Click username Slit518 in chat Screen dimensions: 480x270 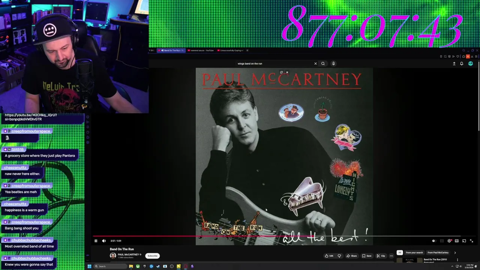click(17, 149)
